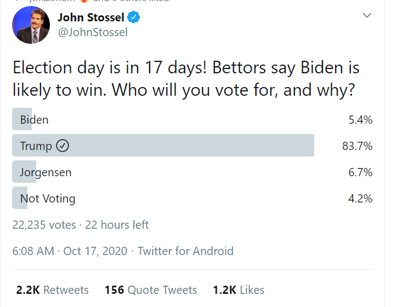
Task: Open the Twitter for Android source link
Action: point(185,251)
